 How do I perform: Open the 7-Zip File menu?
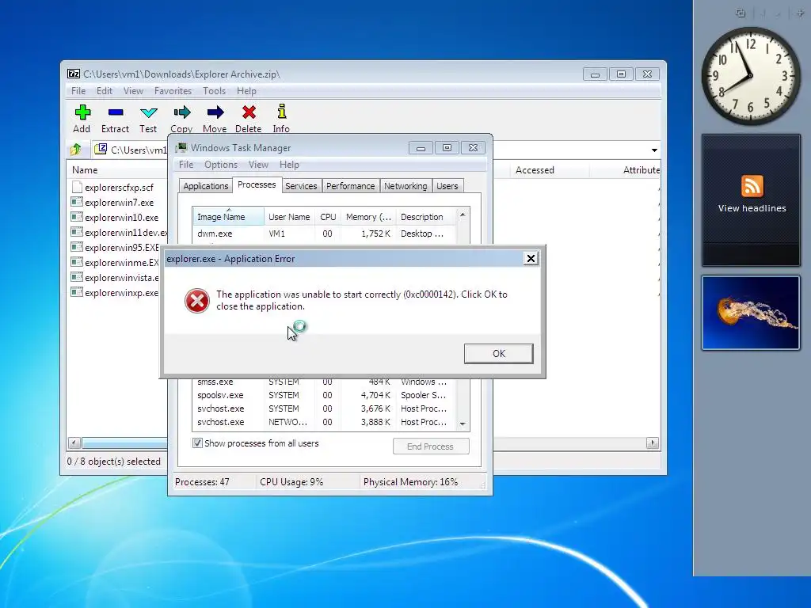coord(78,91)
